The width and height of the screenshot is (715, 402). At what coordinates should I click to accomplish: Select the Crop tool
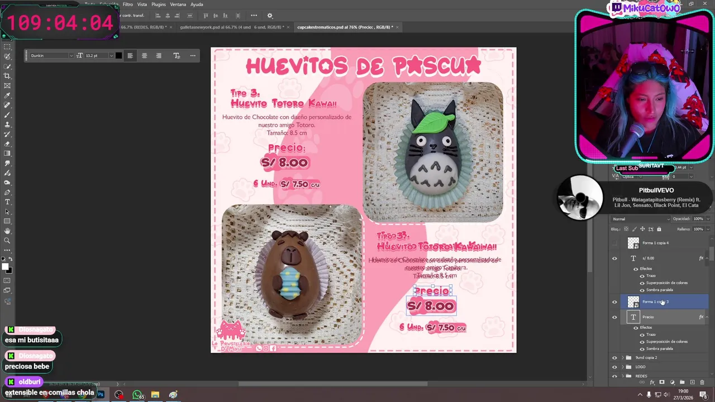[x=7, y=76]
